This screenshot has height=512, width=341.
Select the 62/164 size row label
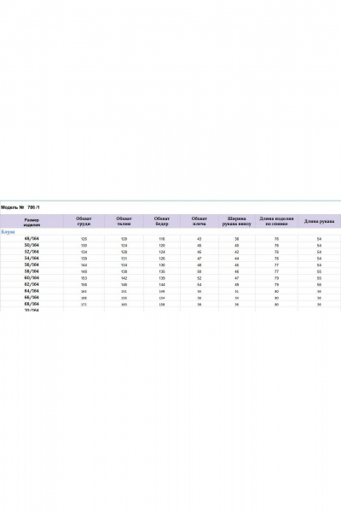tap(32, 284)
